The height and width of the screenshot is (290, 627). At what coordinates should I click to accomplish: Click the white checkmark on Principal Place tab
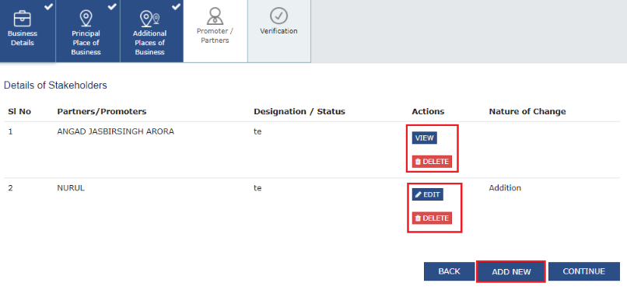pyautogui.click(x=113, y=6)
